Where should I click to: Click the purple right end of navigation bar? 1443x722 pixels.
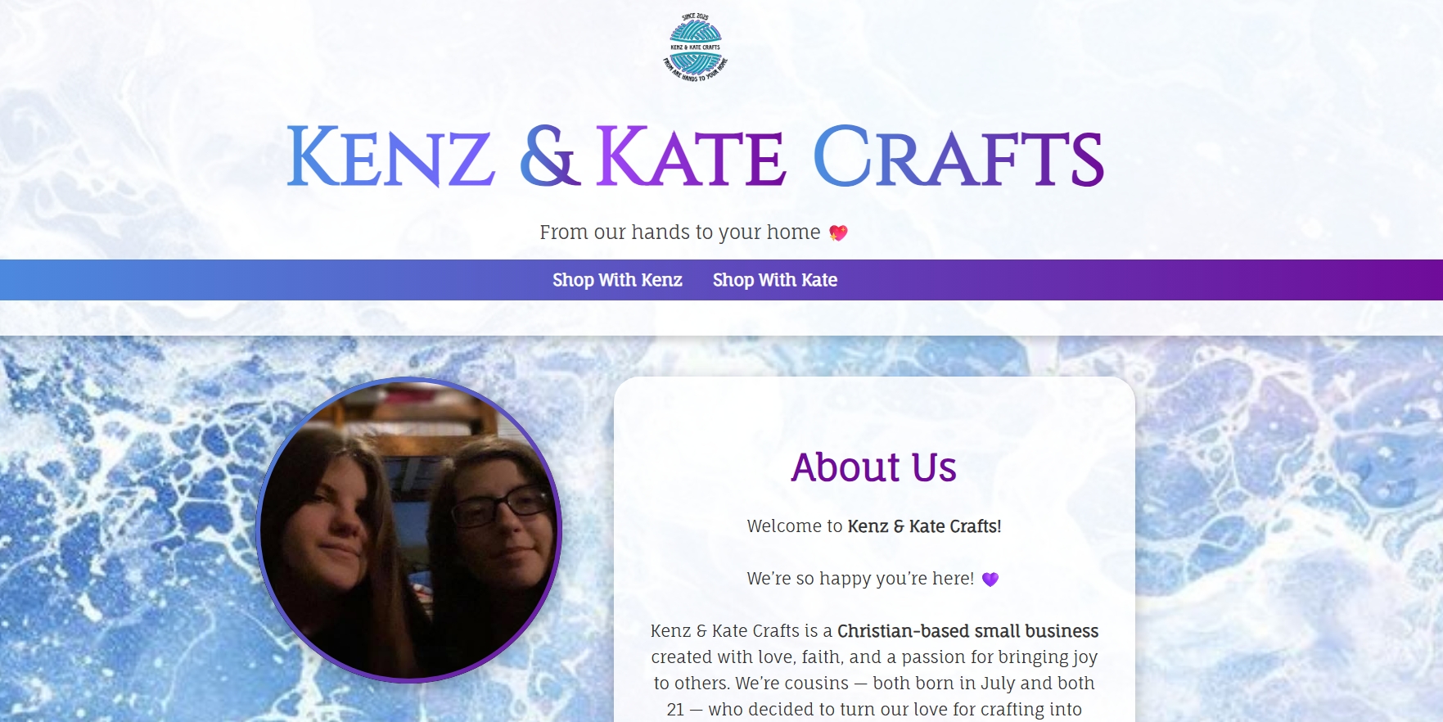click(x=1410, y=280)
